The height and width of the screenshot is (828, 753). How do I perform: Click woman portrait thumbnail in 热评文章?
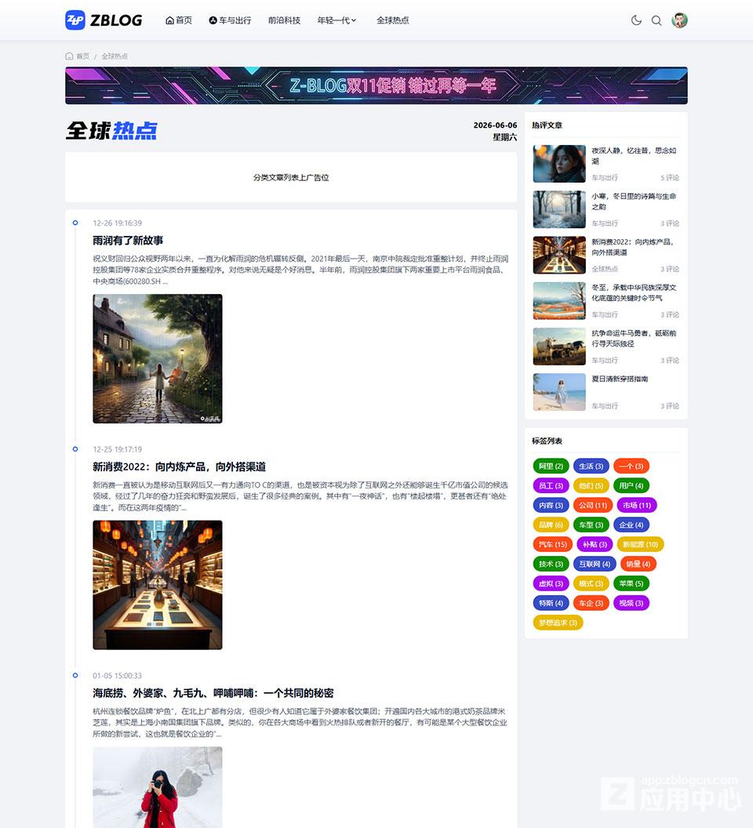click(559, 164)
